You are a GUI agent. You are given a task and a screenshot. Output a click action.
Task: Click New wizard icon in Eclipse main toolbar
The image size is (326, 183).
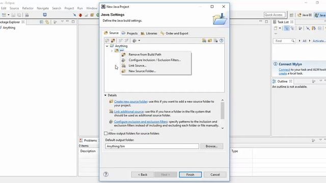click(4, 15)
